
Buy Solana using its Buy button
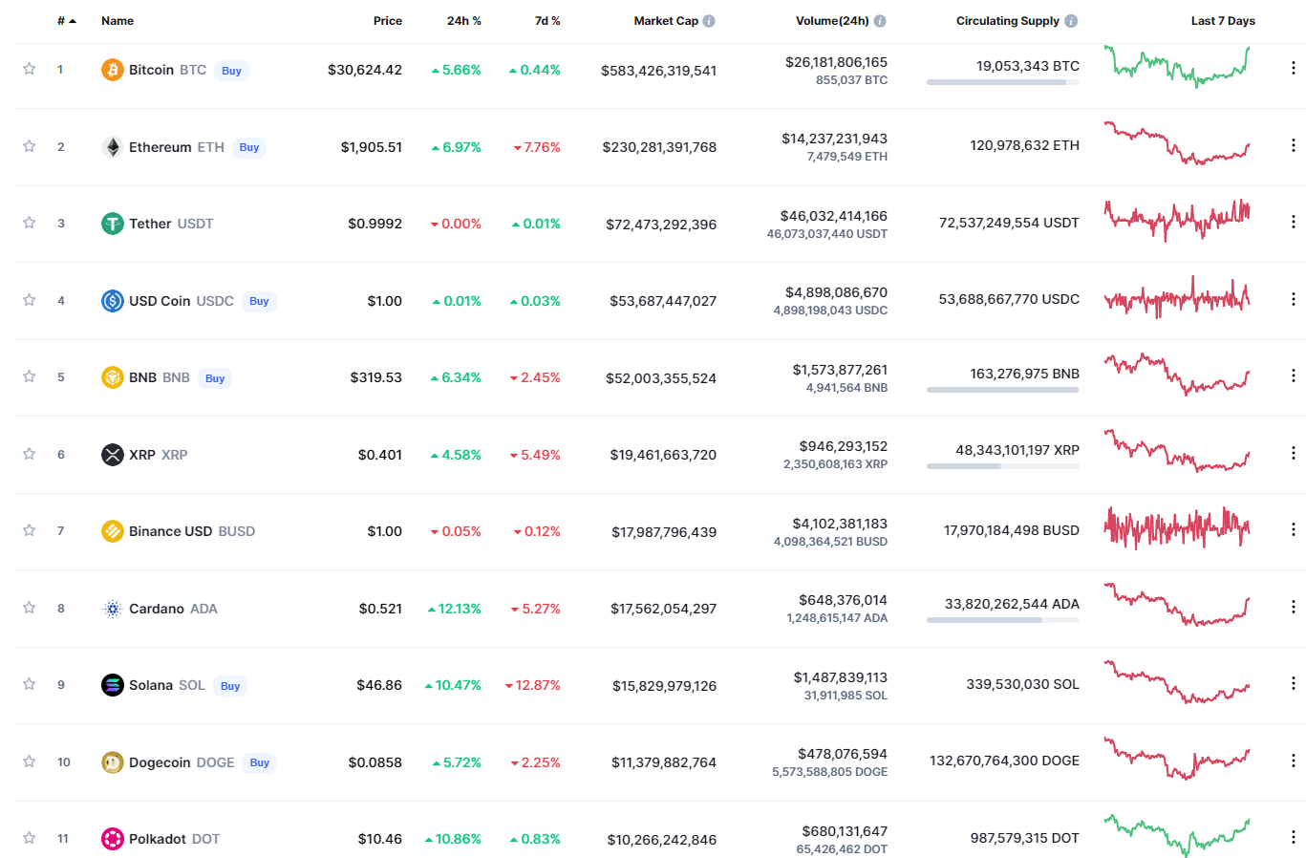230,686
